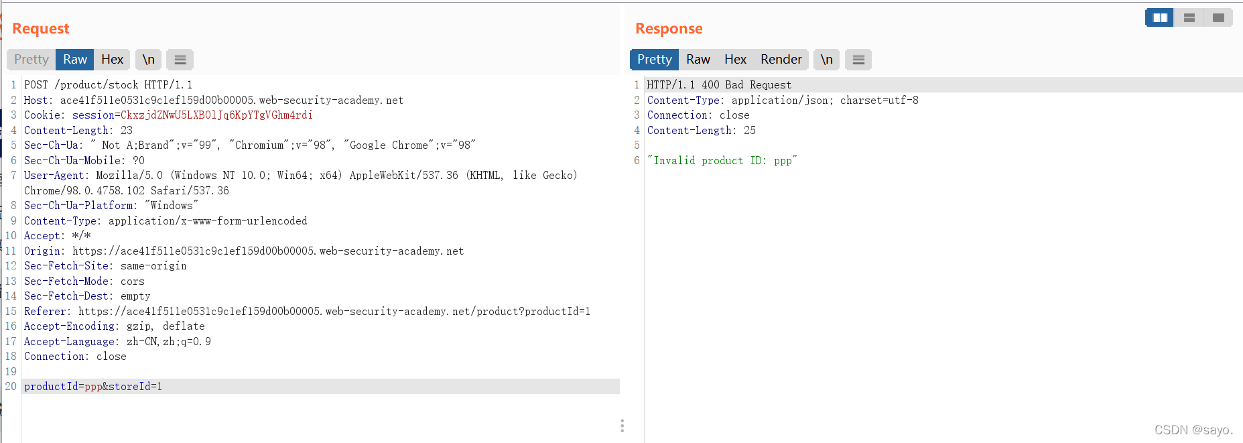Select top-bottom split layout icon
Viewport: 1243px width, 443px height.
pos(1189,17)
